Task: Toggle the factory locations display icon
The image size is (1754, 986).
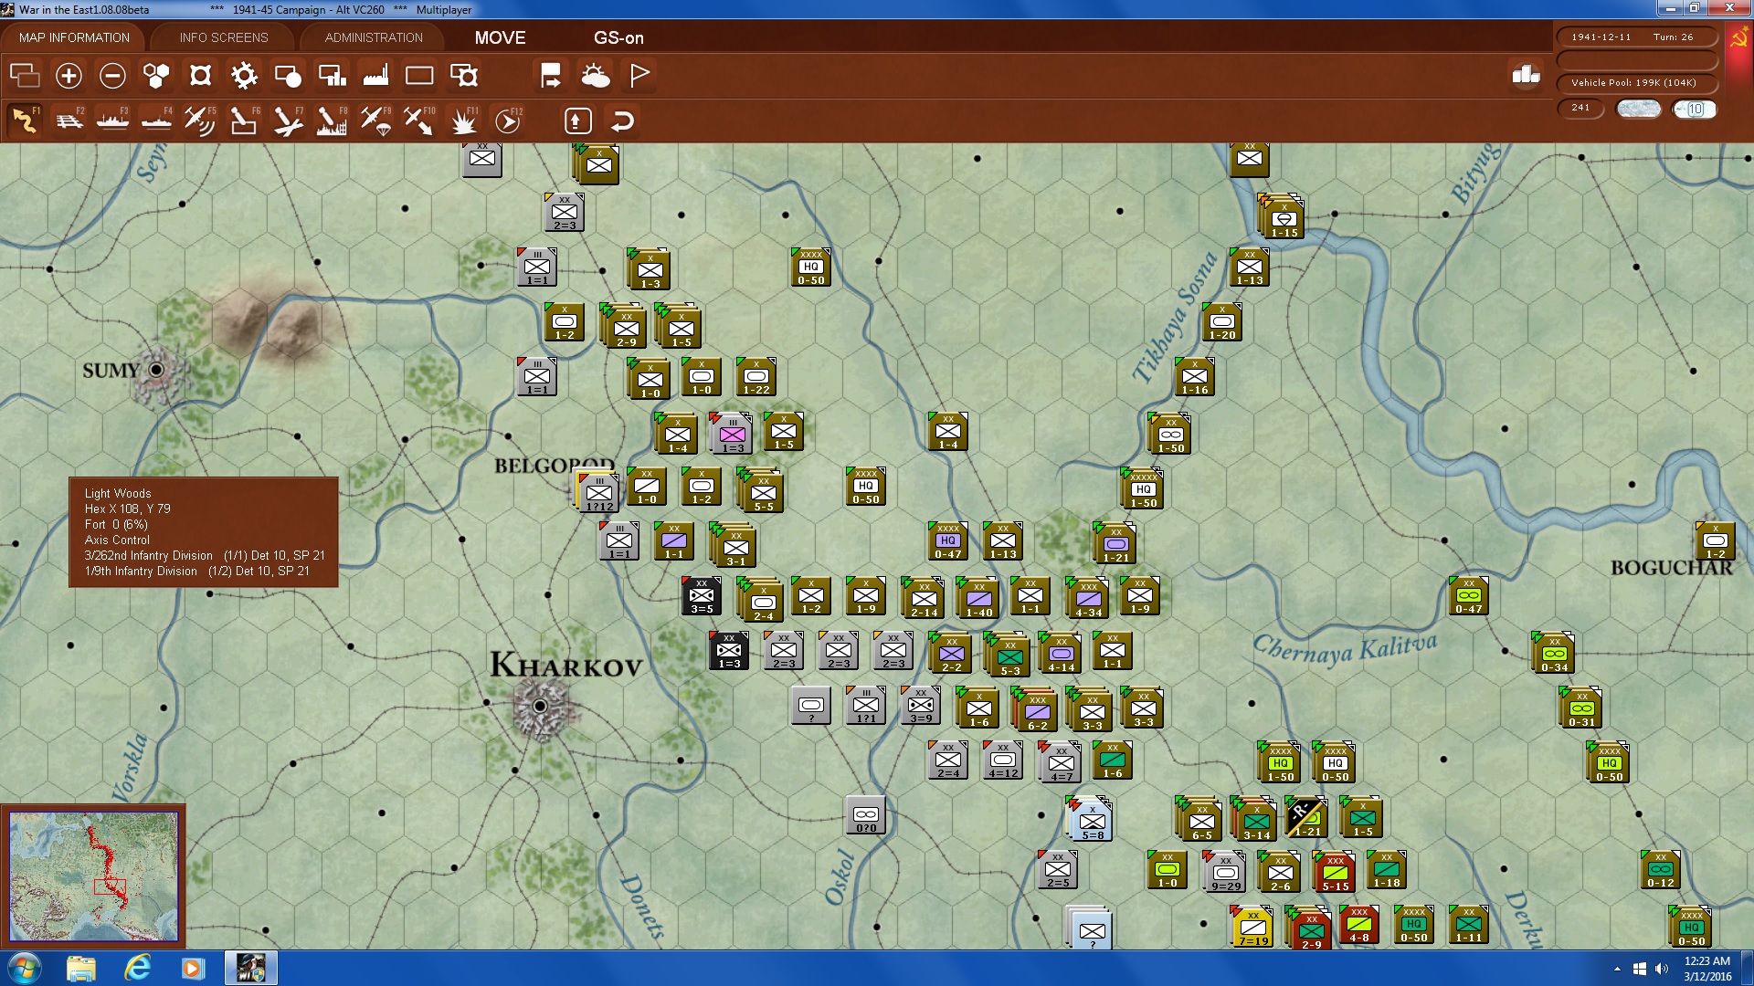Action: (375, 76)
